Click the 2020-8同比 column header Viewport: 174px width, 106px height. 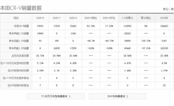tap(91, 18)
